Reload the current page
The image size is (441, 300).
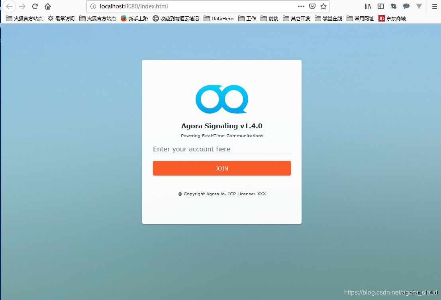click(x=35, y=6)
